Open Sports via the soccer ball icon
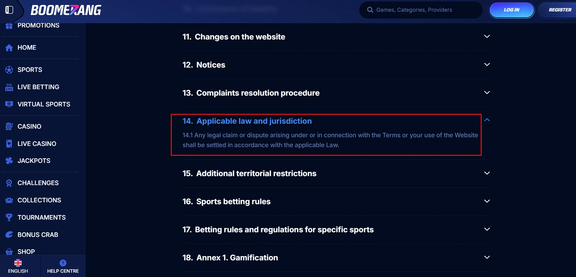576x277 pixels. (9, 70)
